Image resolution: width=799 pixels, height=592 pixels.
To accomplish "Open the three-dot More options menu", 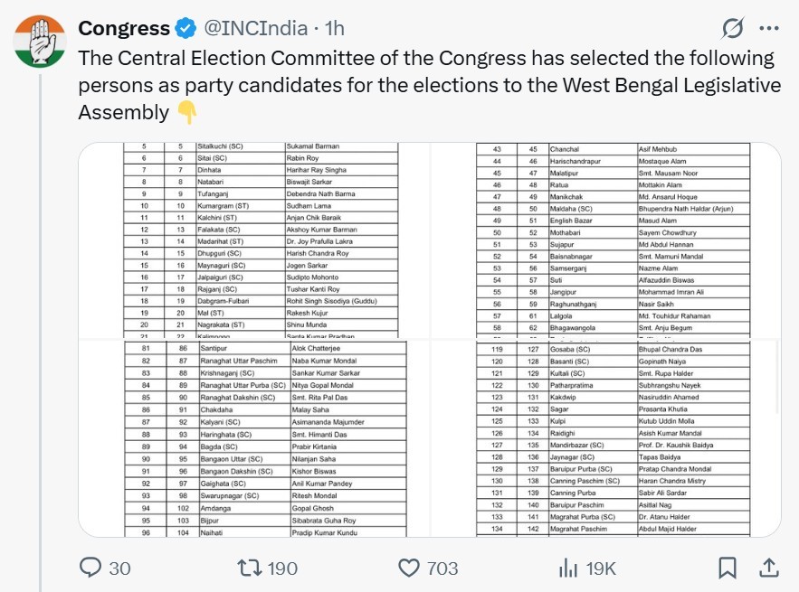I will point(769,29).
